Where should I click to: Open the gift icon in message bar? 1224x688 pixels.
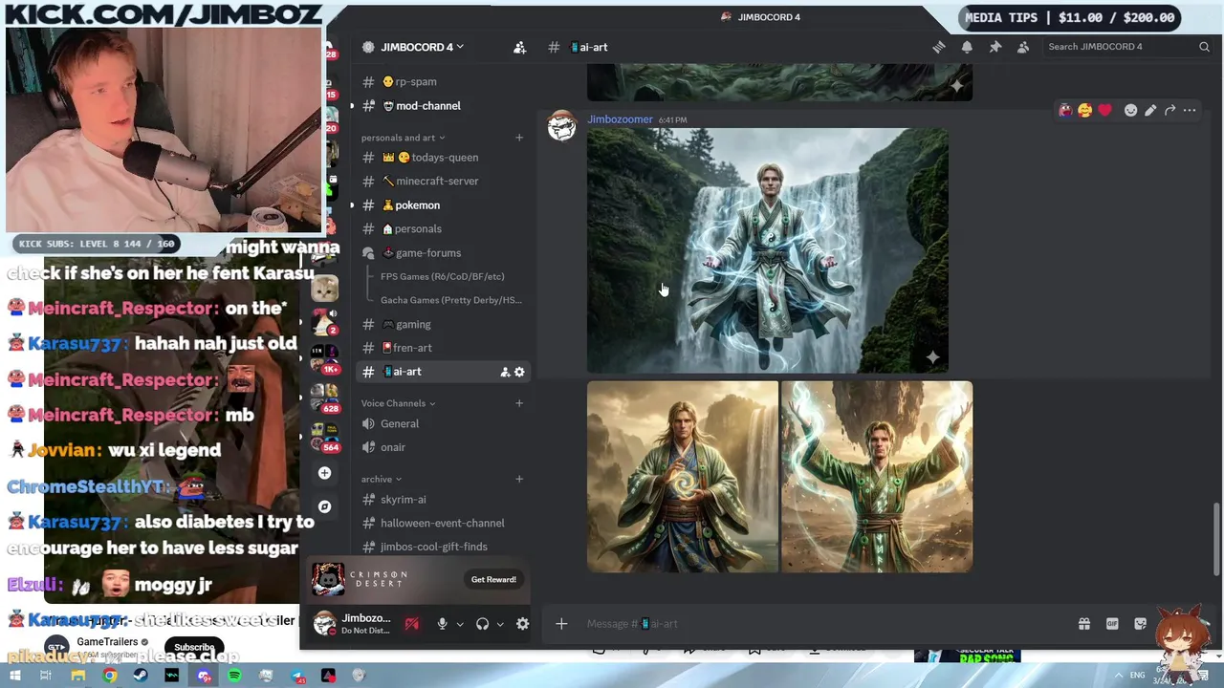tap(1084, 624)
